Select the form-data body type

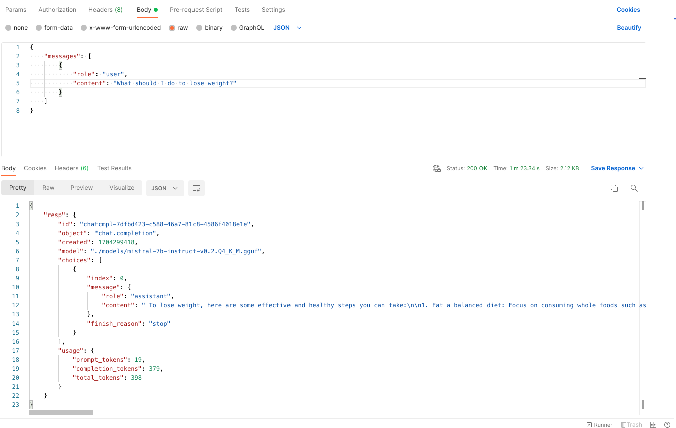pyautogui.click(x=54, y=28)
